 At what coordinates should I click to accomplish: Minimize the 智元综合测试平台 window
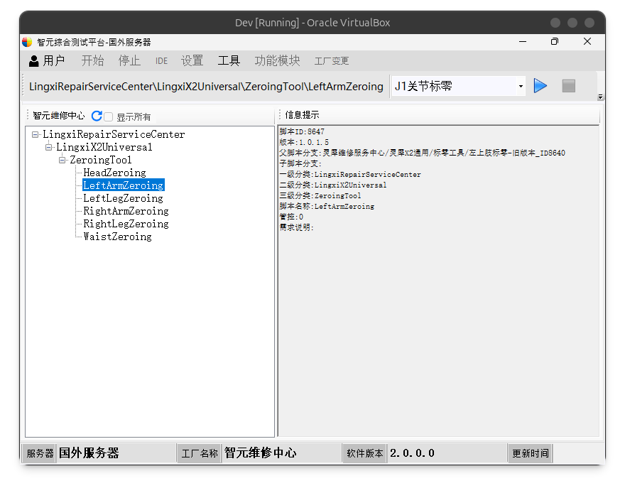pos(523,41)
